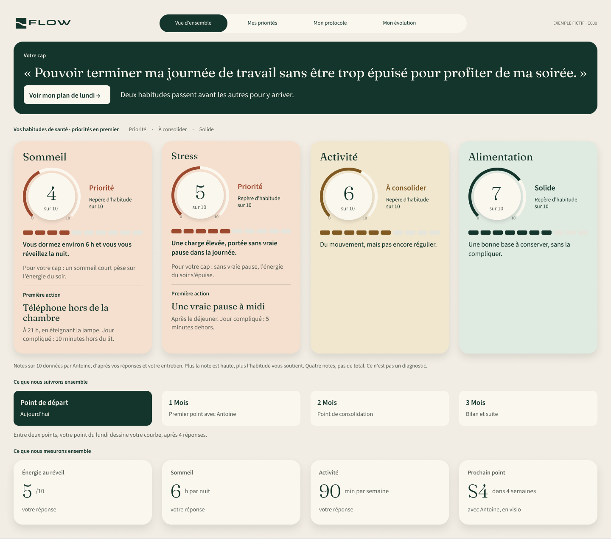Click Deux habitudes passent avant les autres text
Screen dimensions: 611x539
(x=207, y=95)
